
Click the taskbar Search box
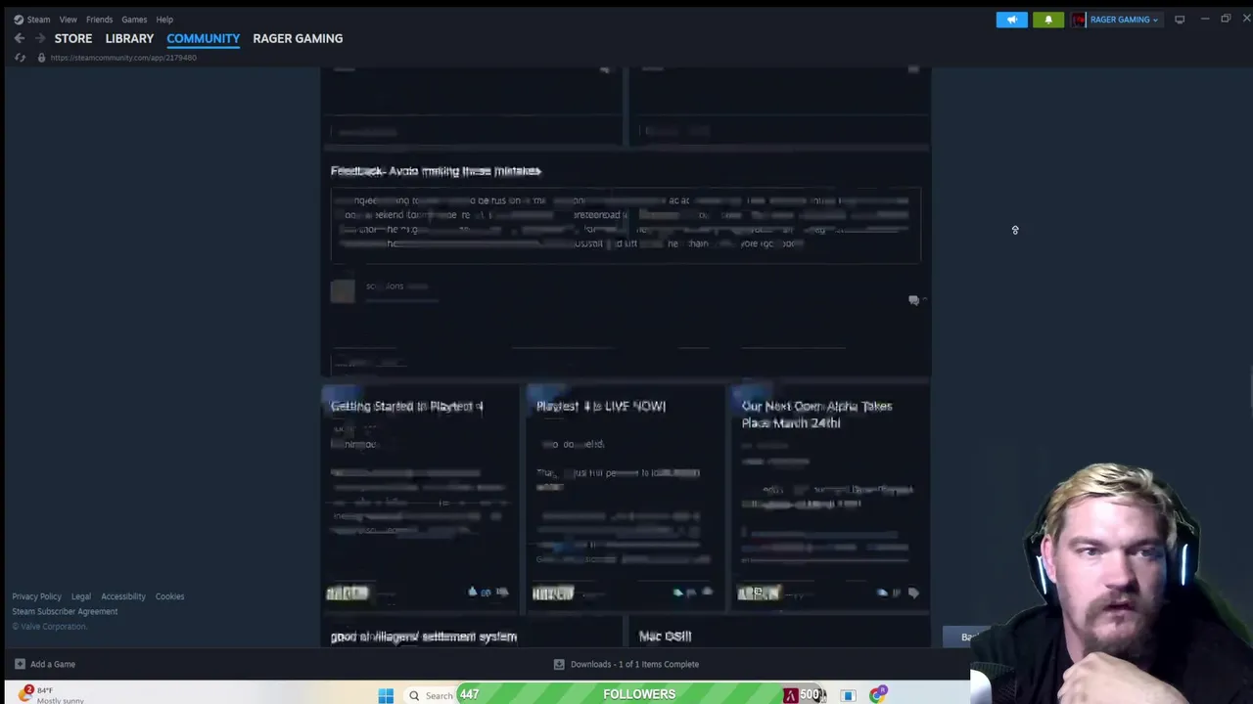point(434,695)
